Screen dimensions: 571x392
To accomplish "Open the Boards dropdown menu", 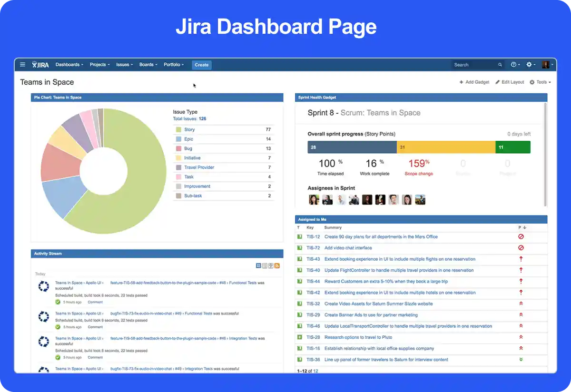I will coord(148,65).
